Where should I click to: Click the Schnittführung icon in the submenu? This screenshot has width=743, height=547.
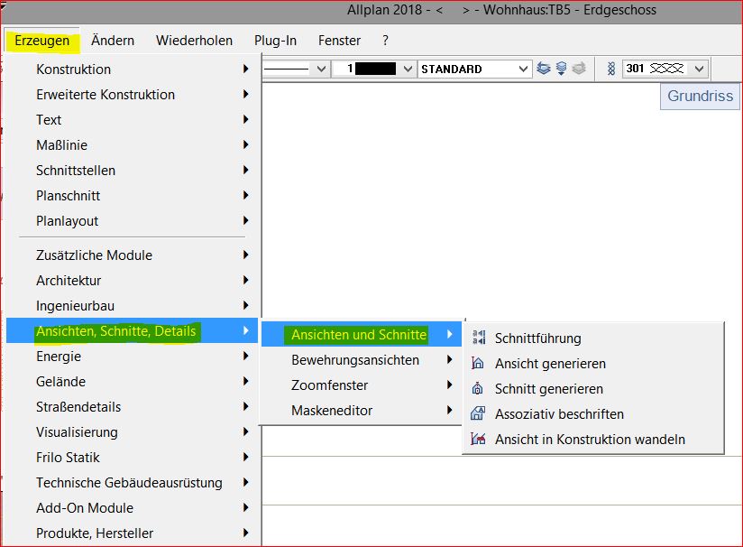coord(479,338)
